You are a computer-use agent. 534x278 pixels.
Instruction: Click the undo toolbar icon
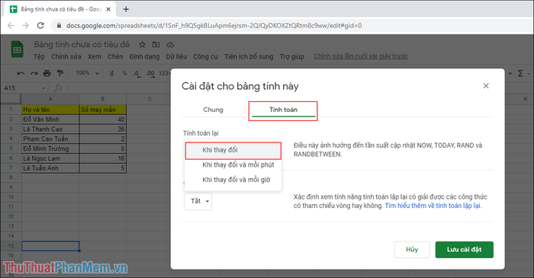21,73
